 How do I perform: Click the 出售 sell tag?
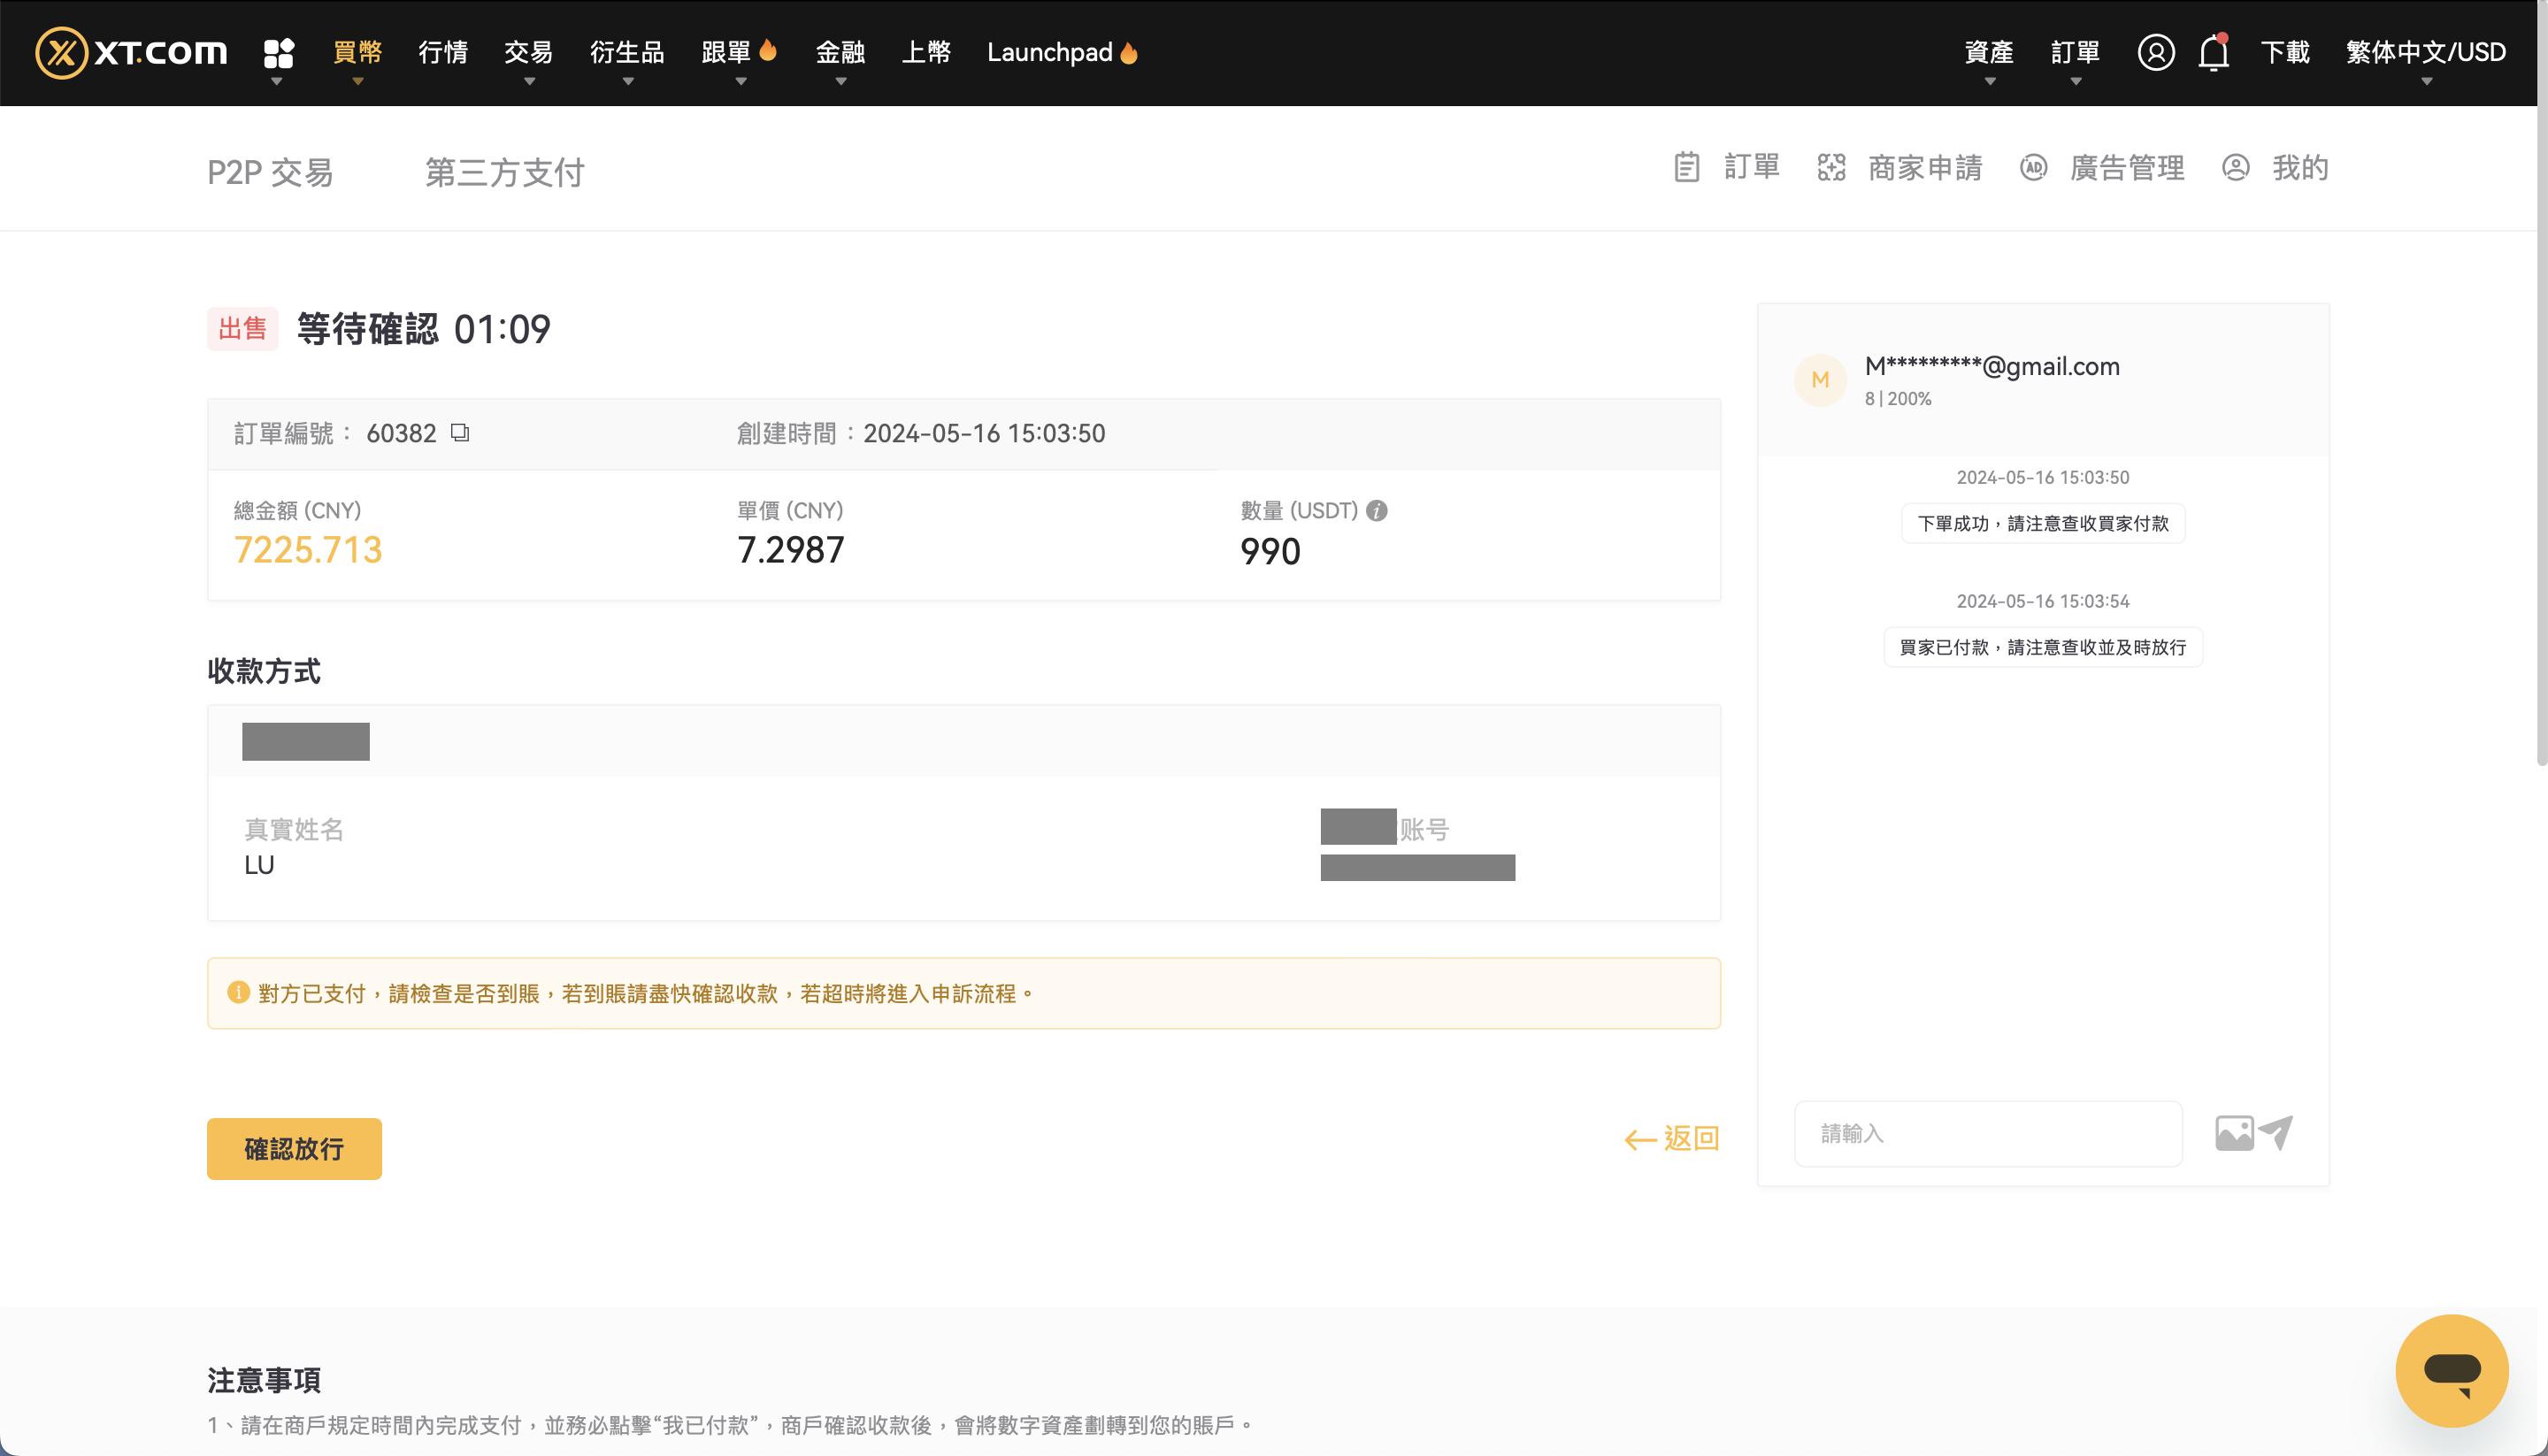242,329
